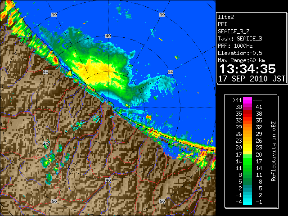
Task: Pick the dark green legend band beside 5
Action: pos(247,181)
